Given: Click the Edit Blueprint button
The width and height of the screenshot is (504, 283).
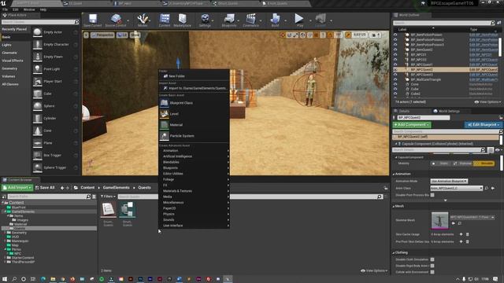Looking at the screenshot, I should [x=483, y=124].
